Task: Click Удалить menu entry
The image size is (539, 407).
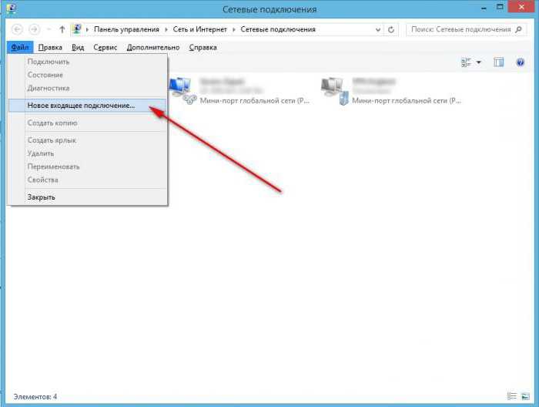Action: [x=87, y=153]
